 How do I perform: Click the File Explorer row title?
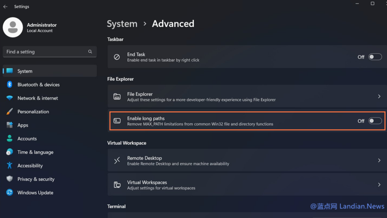click(140, 94)
